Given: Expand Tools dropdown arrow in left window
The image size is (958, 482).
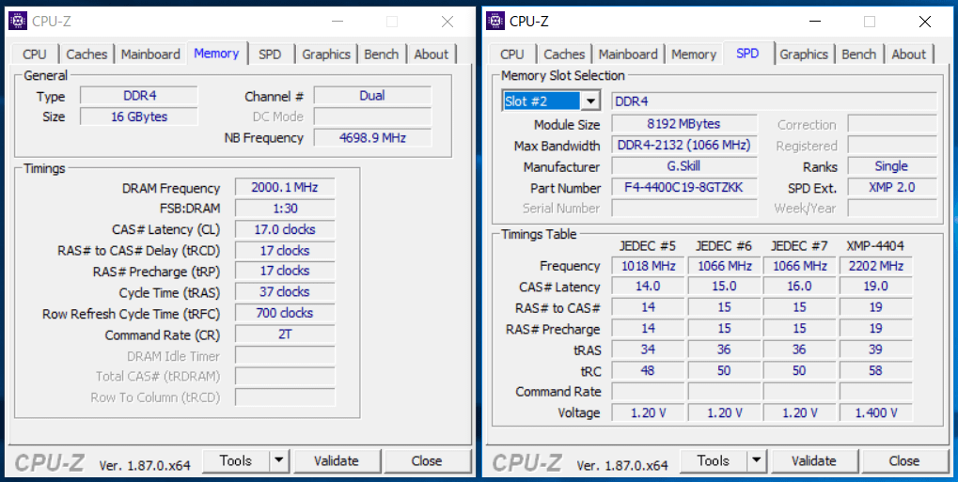Looking at the screenshot, I should tap(278, 460).
